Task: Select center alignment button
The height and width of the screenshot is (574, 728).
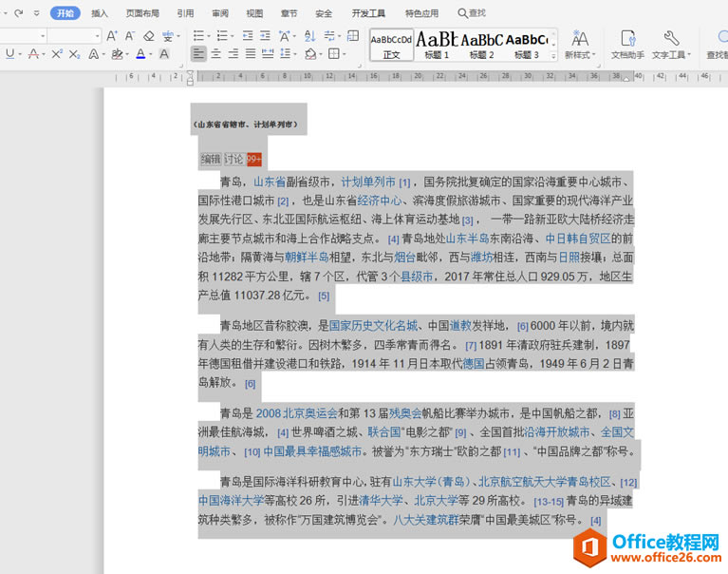Action: click(x=215, y=54)
